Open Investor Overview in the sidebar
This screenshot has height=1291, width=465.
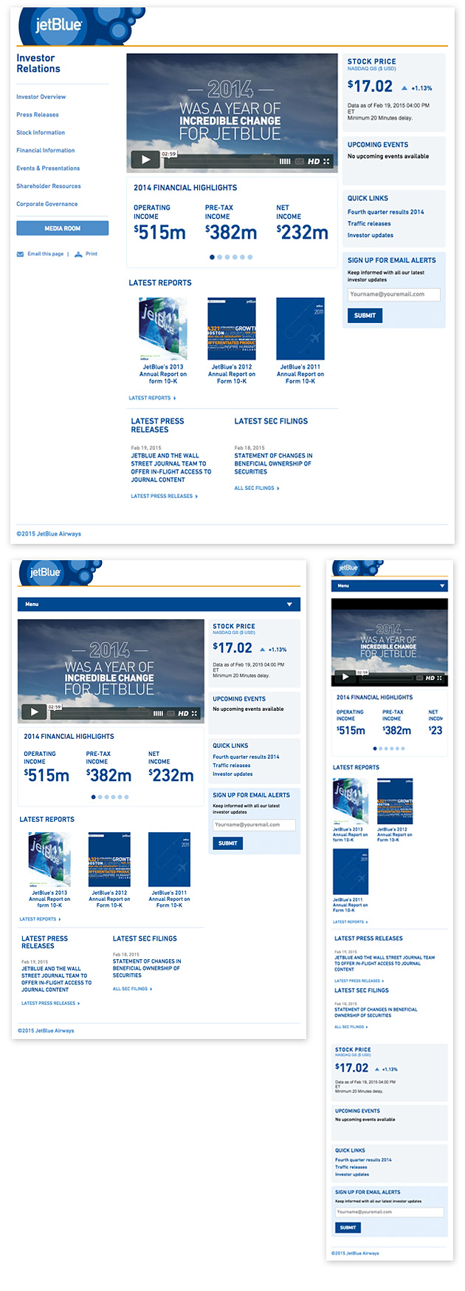[41, 97]
